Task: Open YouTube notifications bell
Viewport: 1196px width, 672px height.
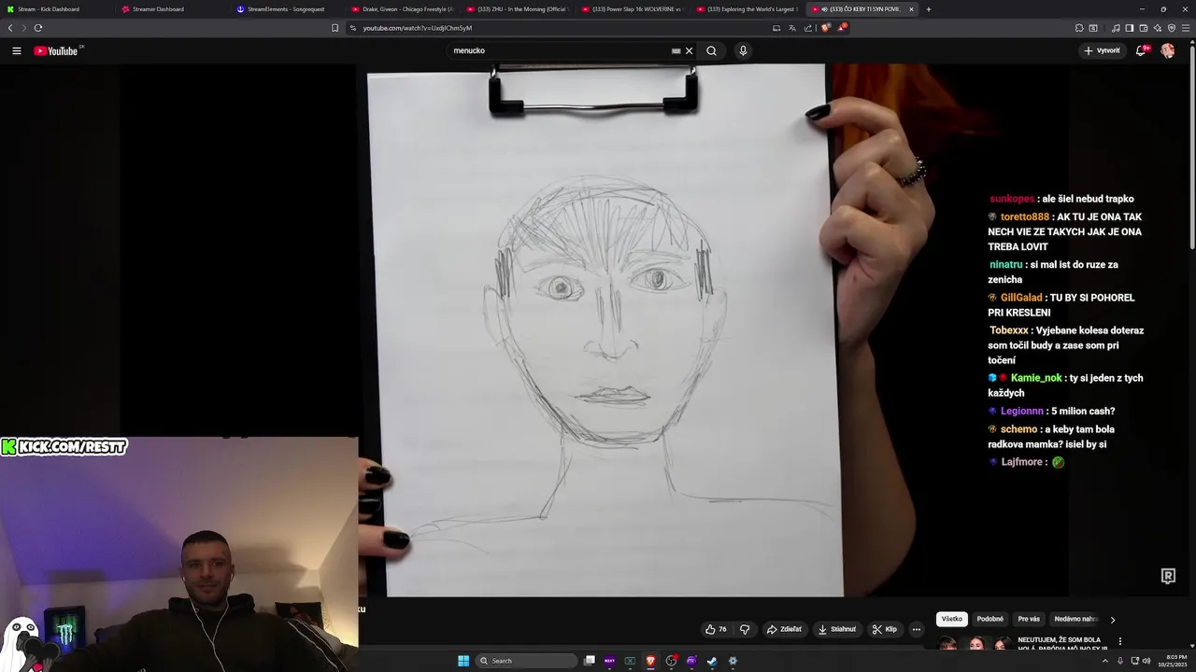Action: [x=1141, y=50]
